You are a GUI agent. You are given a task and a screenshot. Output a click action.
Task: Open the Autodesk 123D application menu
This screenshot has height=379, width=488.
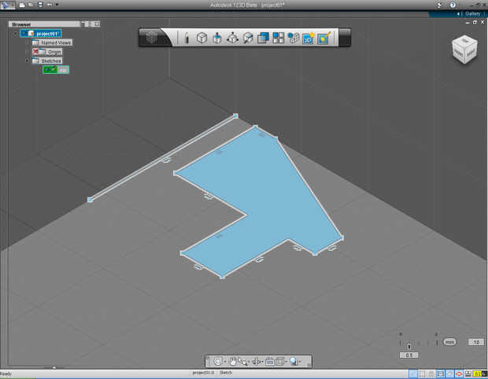click(x=7, y=5)
